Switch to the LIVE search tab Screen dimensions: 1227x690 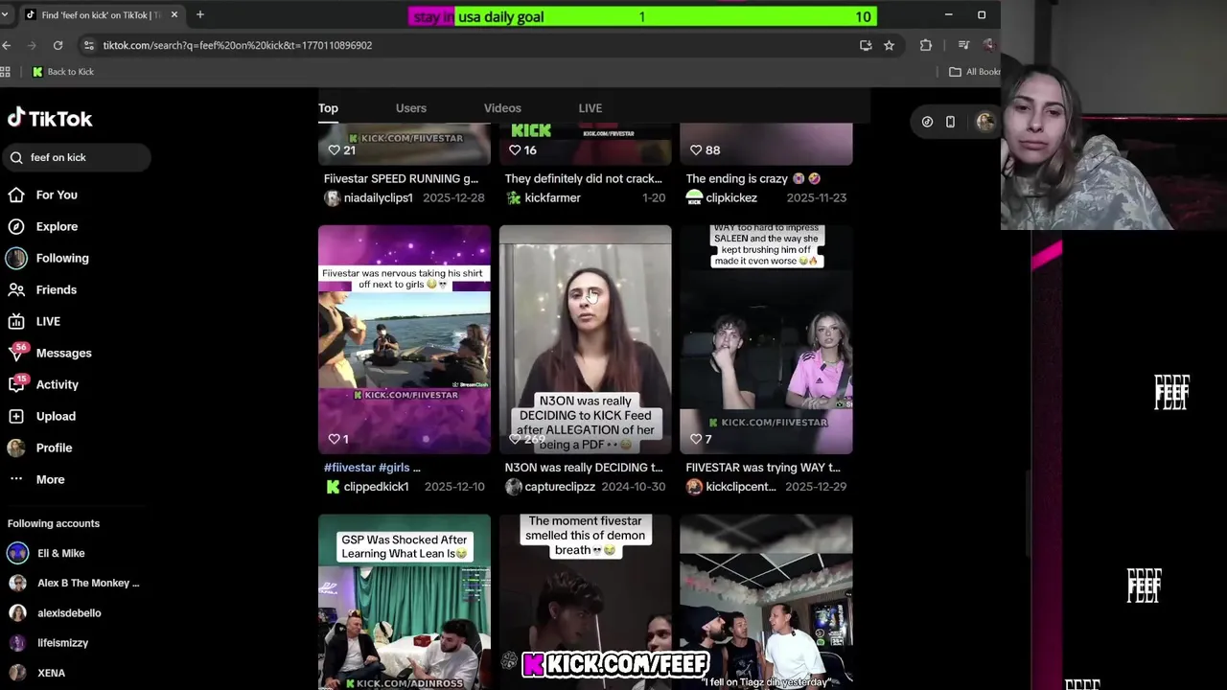[x=590, y=108]
